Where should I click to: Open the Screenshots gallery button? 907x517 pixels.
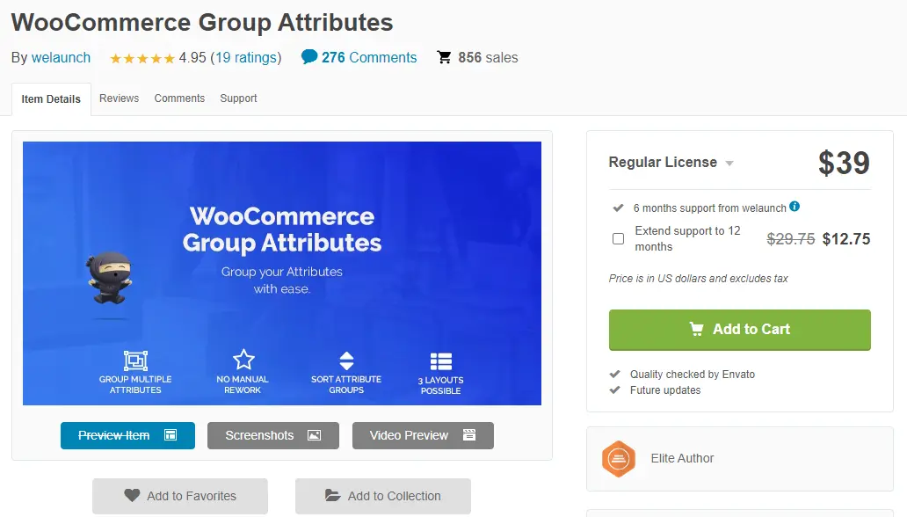(x=273, y=435)
